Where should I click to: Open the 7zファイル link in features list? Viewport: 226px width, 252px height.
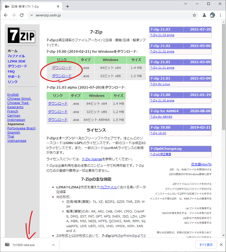tap(108, 187)
